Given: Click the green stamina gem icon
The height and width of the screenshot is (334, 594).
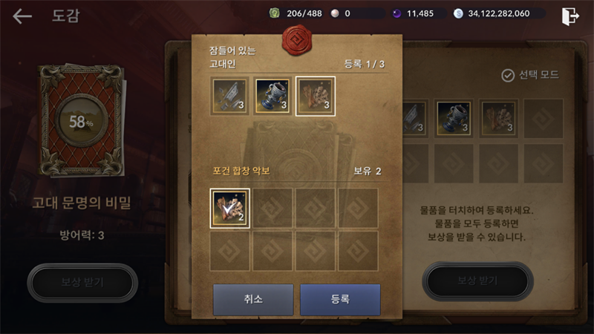Looking at the screenshot, I should click(x=275, y=13).
